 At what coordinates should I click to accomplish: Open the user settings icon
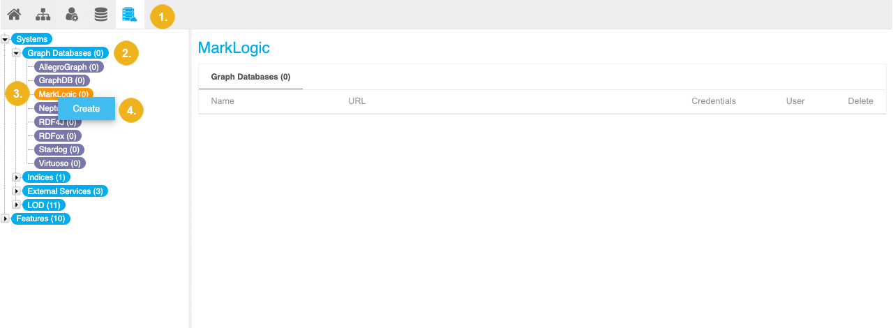(x=72, y=14)
